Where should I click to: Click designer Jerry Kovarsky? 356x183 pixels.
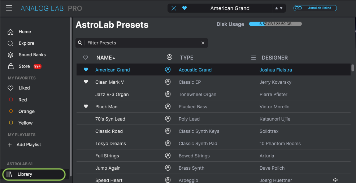point(275,82)
